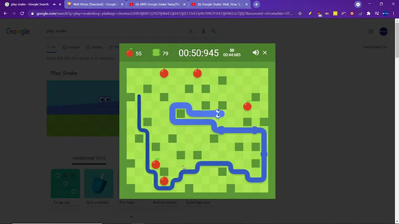Image resolution: width=399 pixels, height=224 pixels.
Task: Click the Animal sounds label
Action: click(165, 202)
